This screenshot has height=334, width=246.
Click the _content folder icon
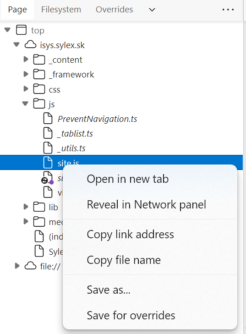pyautogui.click(x=39, y=60)
